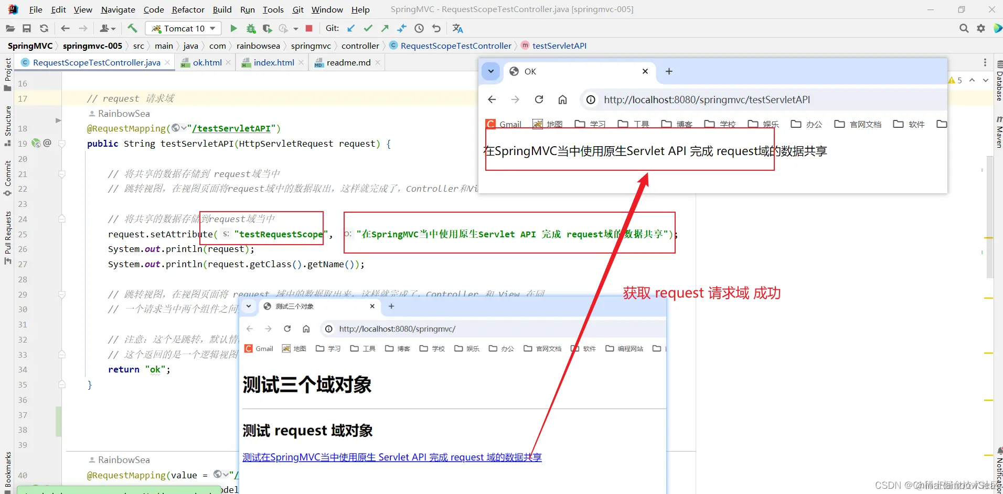Click the springmvc-005 breadcrumb
The height and width of the screenshot is (494, 1003).
(92, 46)
